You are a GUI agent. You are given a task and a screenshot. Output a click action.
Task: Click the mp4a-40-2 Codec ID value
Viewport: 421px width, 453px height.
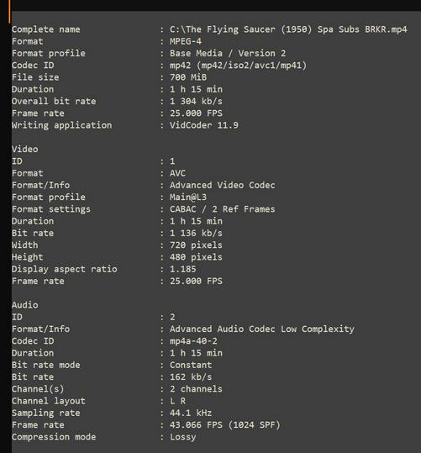(193, 341)
